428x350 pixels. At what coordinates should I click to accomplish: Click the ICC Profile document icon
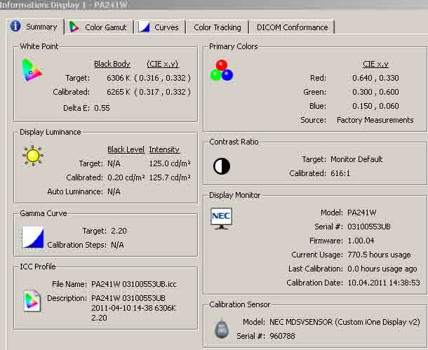(x=32, y=299)
